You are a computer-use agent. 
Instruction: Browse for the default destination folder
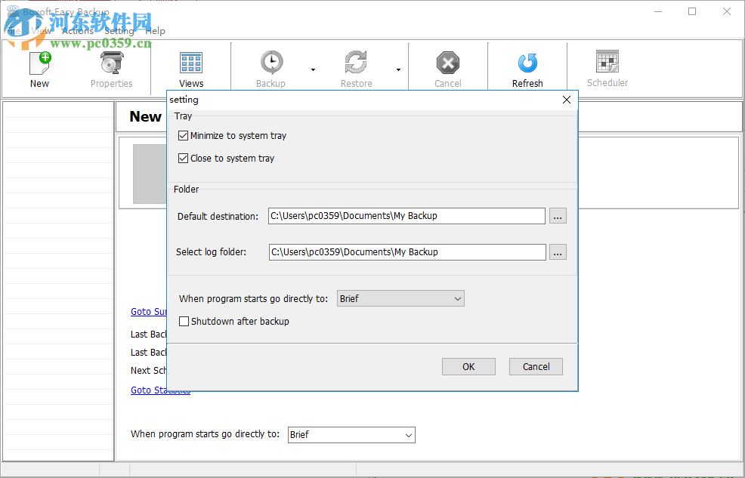click(x=558, y=216)
